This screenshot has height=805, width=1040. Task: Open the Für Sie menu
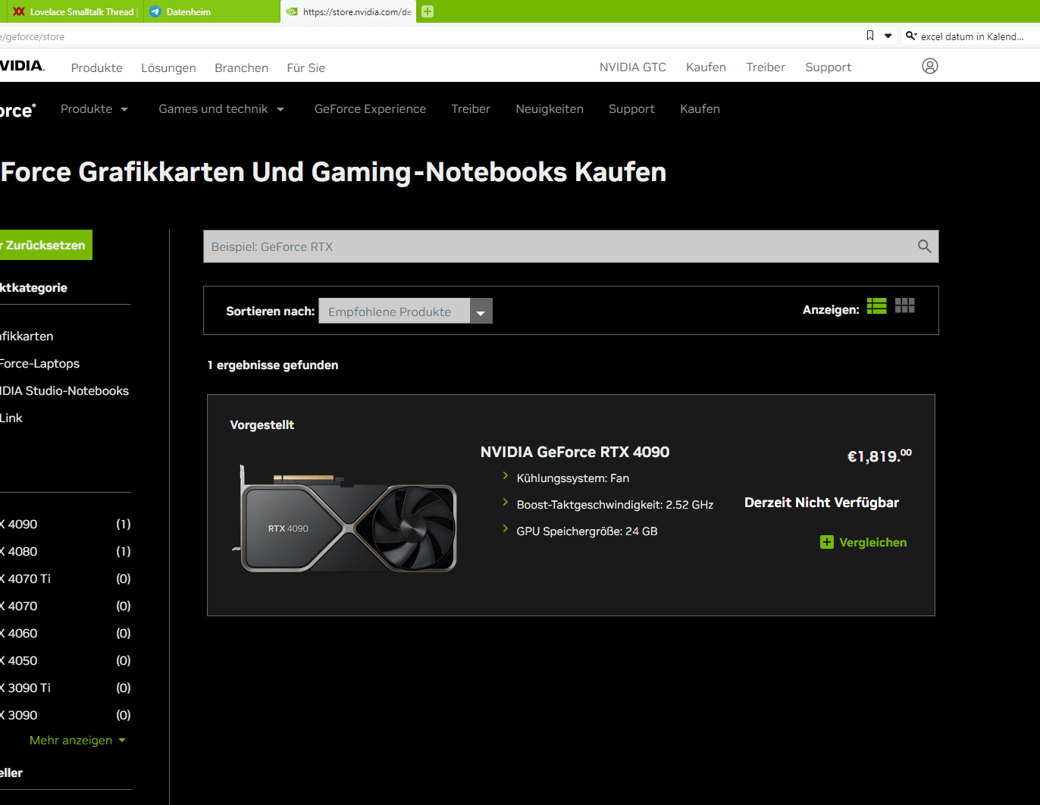click(305, 67)
